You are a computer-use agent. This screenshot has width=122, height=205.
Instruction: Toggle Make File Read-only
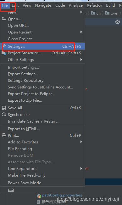coord(42,175)
